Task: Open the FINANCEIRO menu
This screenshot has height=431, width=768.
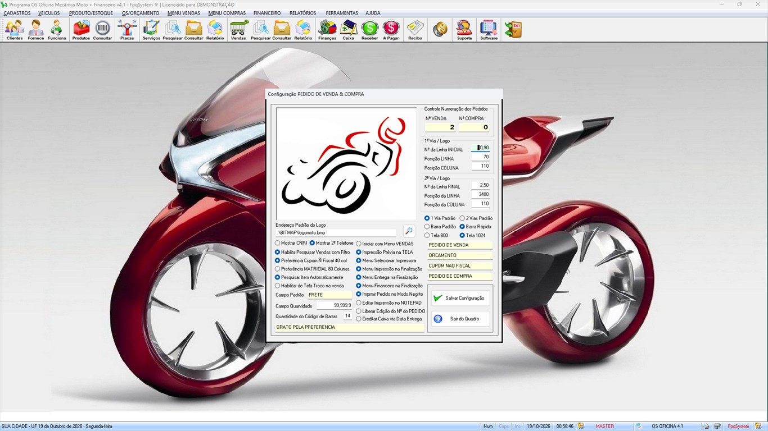Action: [x=267, y=13]
